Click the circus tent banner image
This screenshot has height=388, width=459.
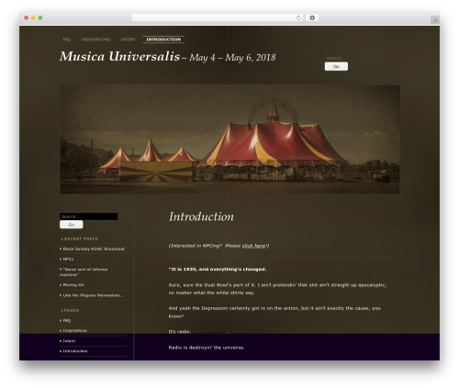point(229,139)
